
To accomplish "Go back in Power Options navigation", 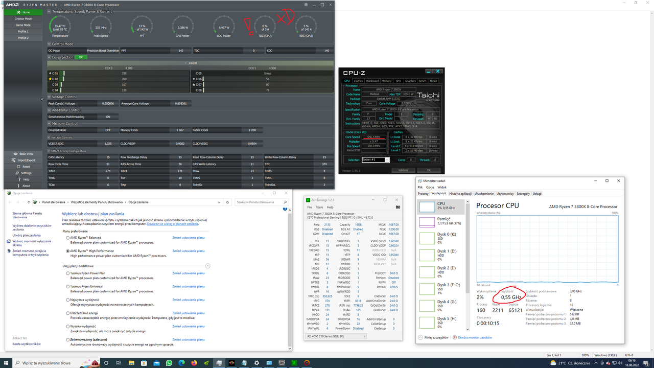I will tap(10, 202).
